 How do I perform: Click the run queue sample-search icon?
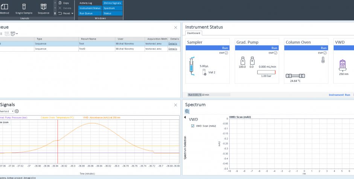tap(7, 34)
